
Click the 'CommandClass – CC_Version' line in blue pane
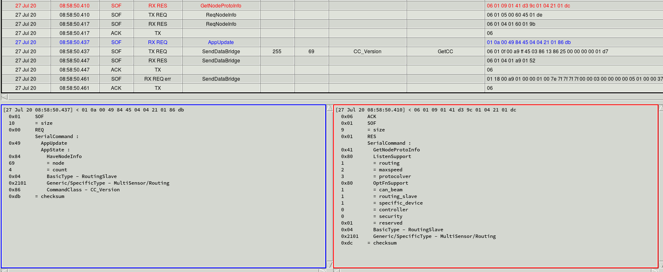pos(83,190)
